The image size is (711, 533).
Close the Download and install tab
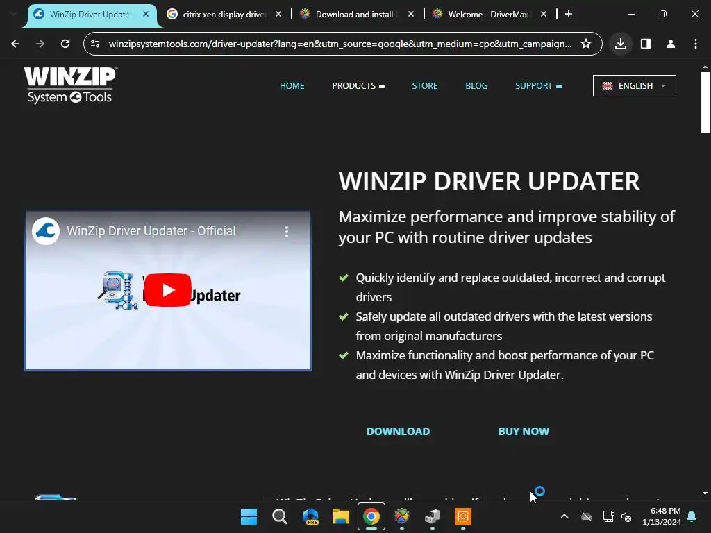(x=411, y=14)
